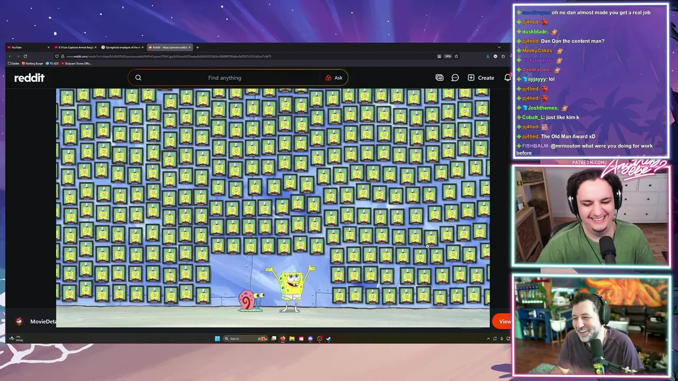Click the reddit logo

[29, 78]
